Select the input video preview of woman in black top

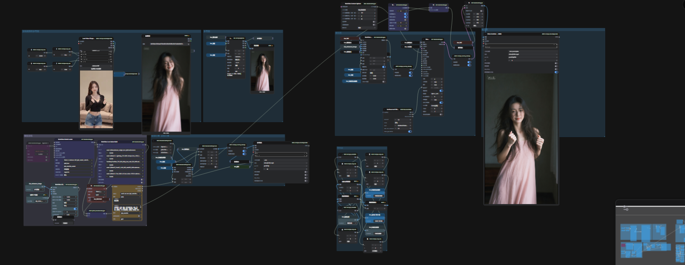(96, 99)
